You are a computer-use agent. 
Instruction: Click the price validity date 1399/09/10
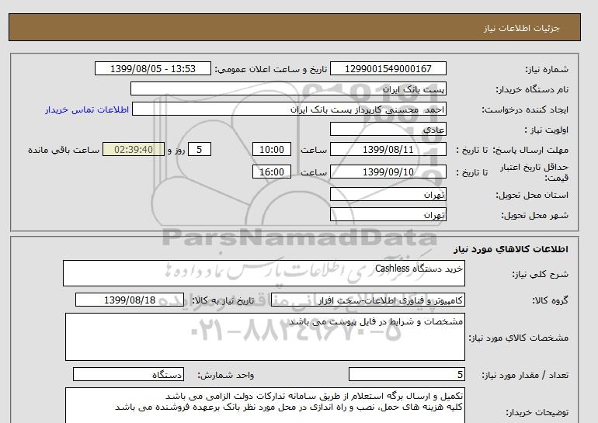click(388, 172)
